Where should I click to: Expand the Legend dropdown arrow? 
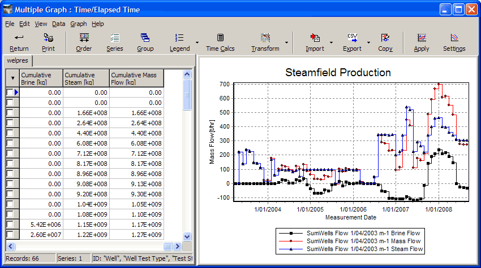point(197,42)
